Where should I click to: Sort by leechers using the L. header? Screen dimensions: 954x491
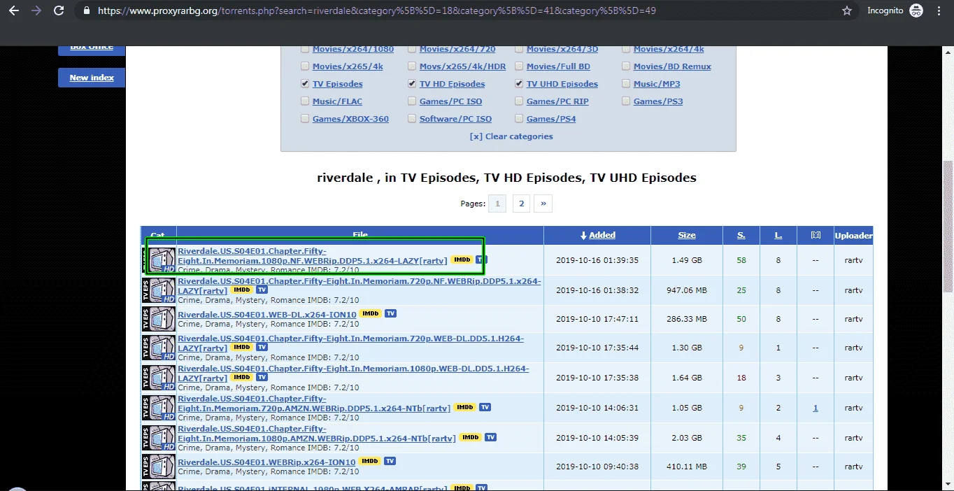(x=778, y=236)
